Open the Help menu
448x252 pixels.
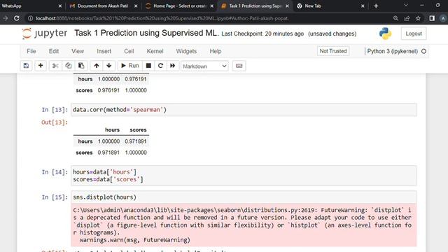(216, 51)
